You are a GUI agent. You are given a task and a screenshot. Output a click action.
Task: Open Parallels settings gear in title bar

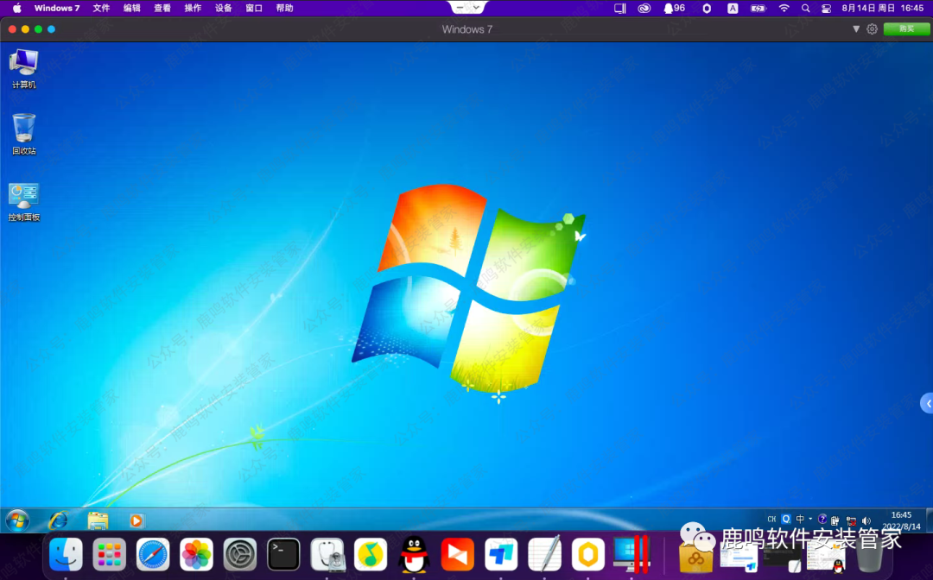[872, 29]
